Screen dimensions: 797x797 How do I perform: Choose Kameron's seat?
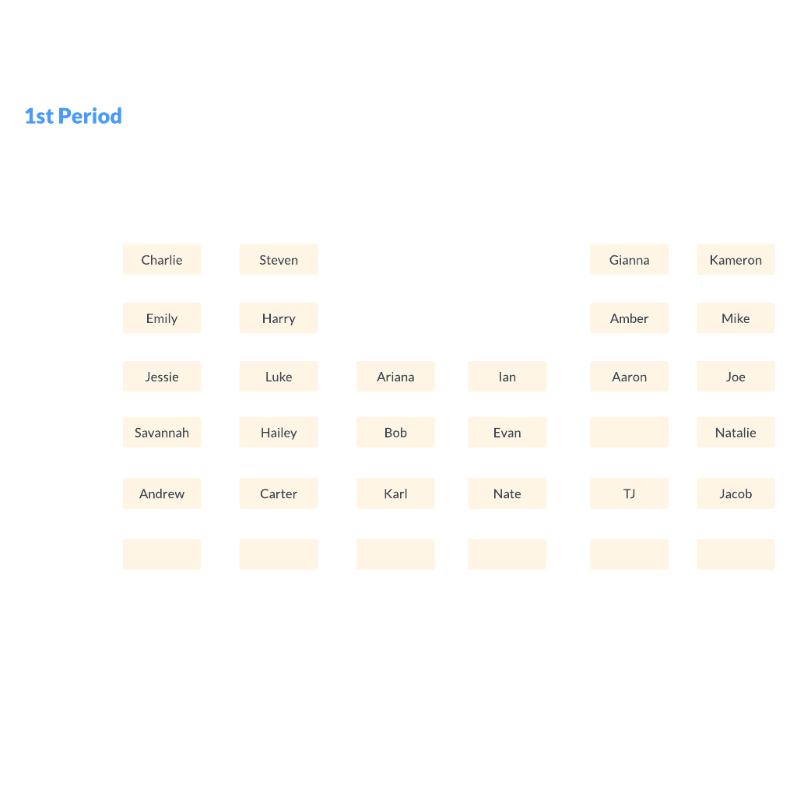(x=736, y=260)
